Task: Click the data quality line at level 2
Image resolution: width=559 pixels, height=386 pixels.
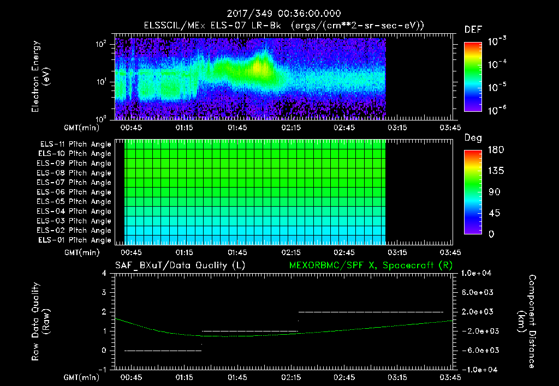Action: tap(371, 312)
